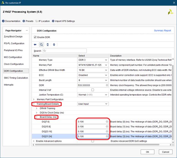Click the back arrow toolbar icon
Image resolution: width=177 pixels, height=158 pixels.
coord(35,44)
